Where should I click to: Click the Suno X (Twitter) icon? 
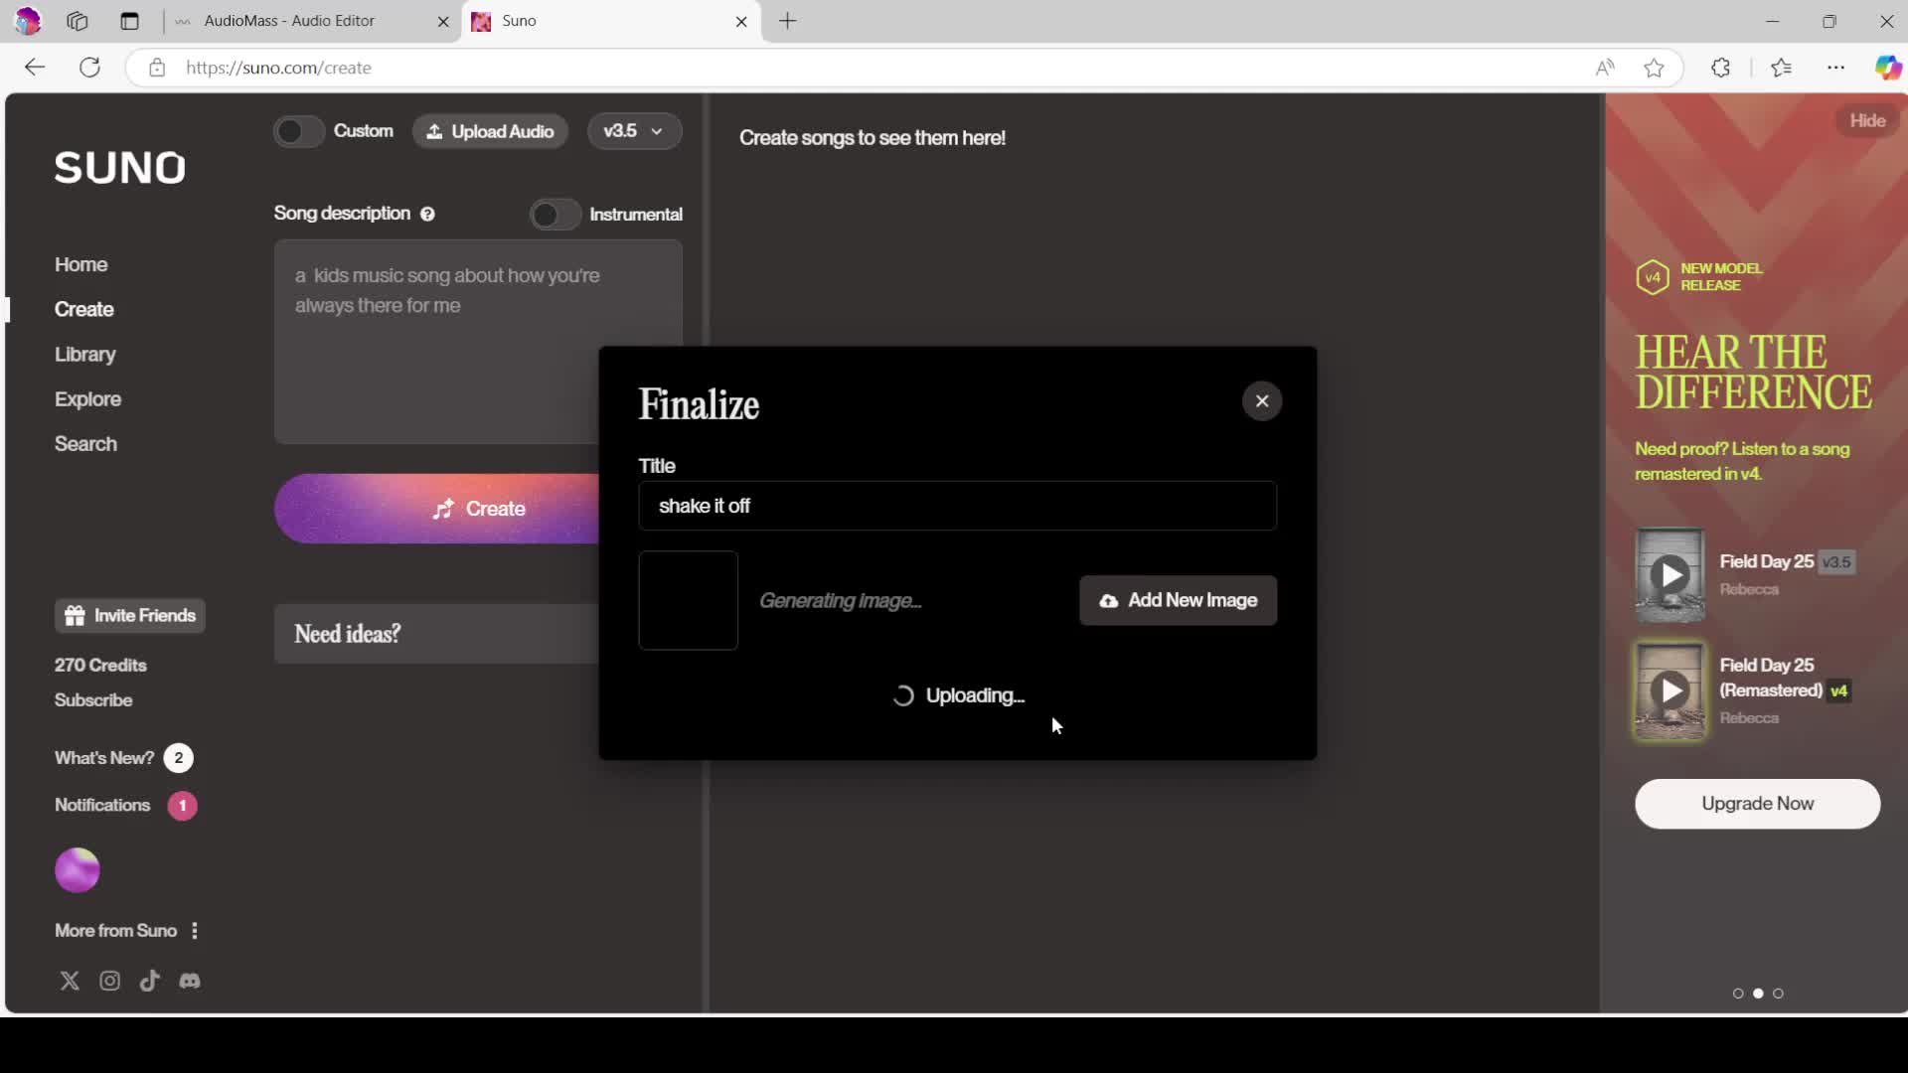tap(70, 982)
